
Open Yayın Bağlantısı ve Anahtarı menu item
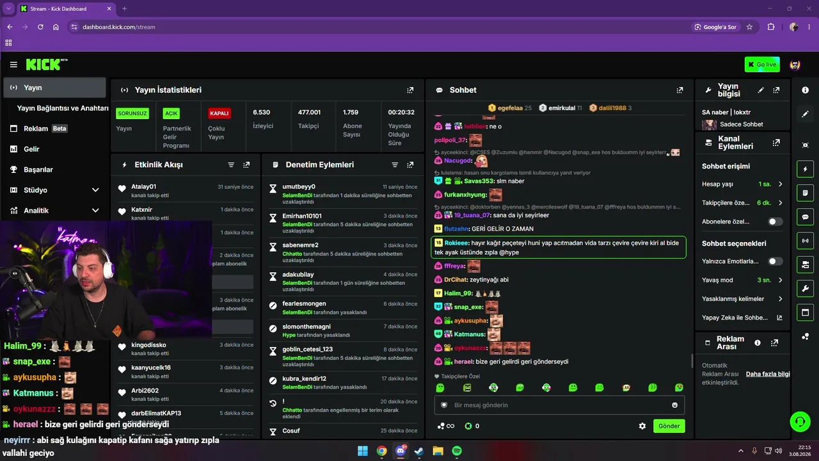(x=63, y=108)
